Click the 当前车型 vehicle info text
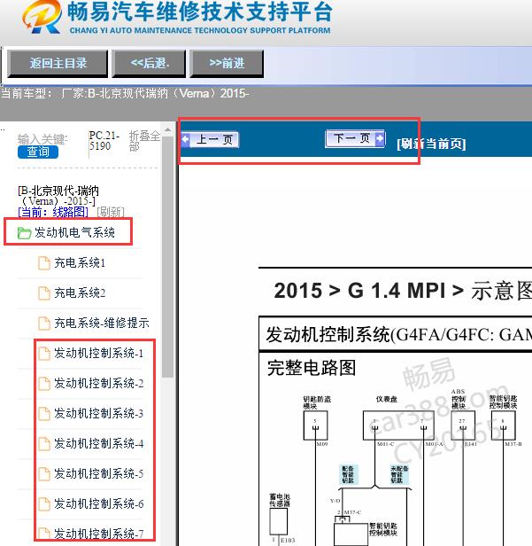The image size is (532, 546). [x=125, y=94]
